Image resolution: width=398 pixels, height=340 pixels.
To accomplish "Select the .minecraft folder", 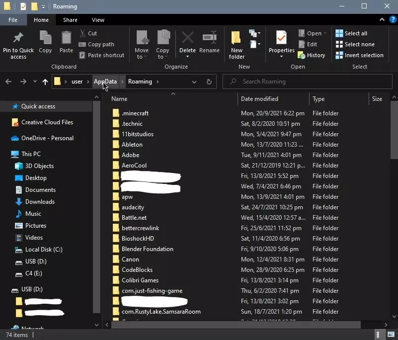I will coord(135,113).
